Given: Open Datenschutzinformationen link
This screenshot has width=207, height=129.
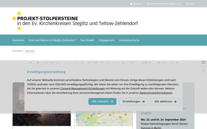Looking at the screenshot, I should [x=156, y=93].
